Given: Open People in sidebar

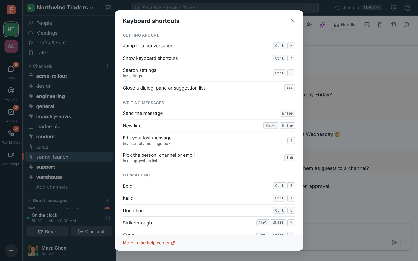Looking at the screenshot, I should [x=69, y=23].
